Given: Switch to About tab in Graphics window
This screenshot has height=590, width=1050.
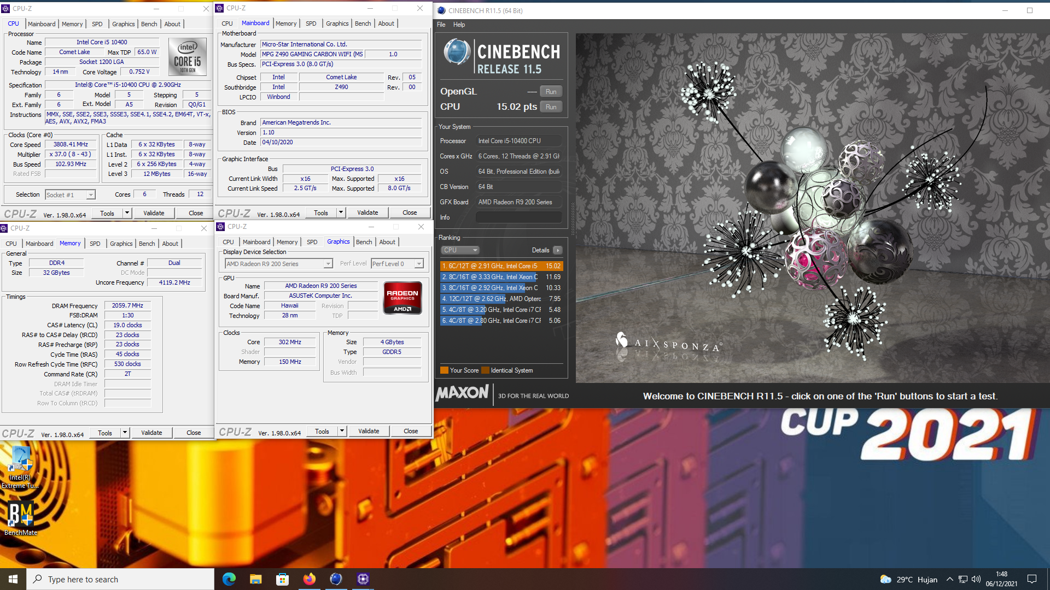Looking at the screenshot, I should [x=387, y=242].
